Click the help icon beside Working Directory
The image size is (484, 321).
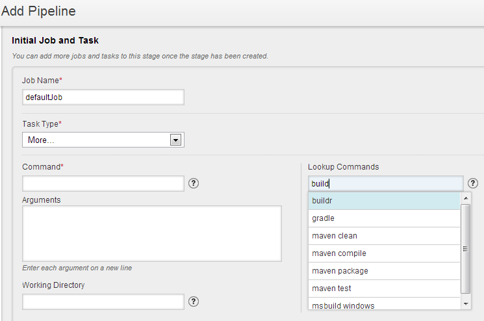pos(194,302)
